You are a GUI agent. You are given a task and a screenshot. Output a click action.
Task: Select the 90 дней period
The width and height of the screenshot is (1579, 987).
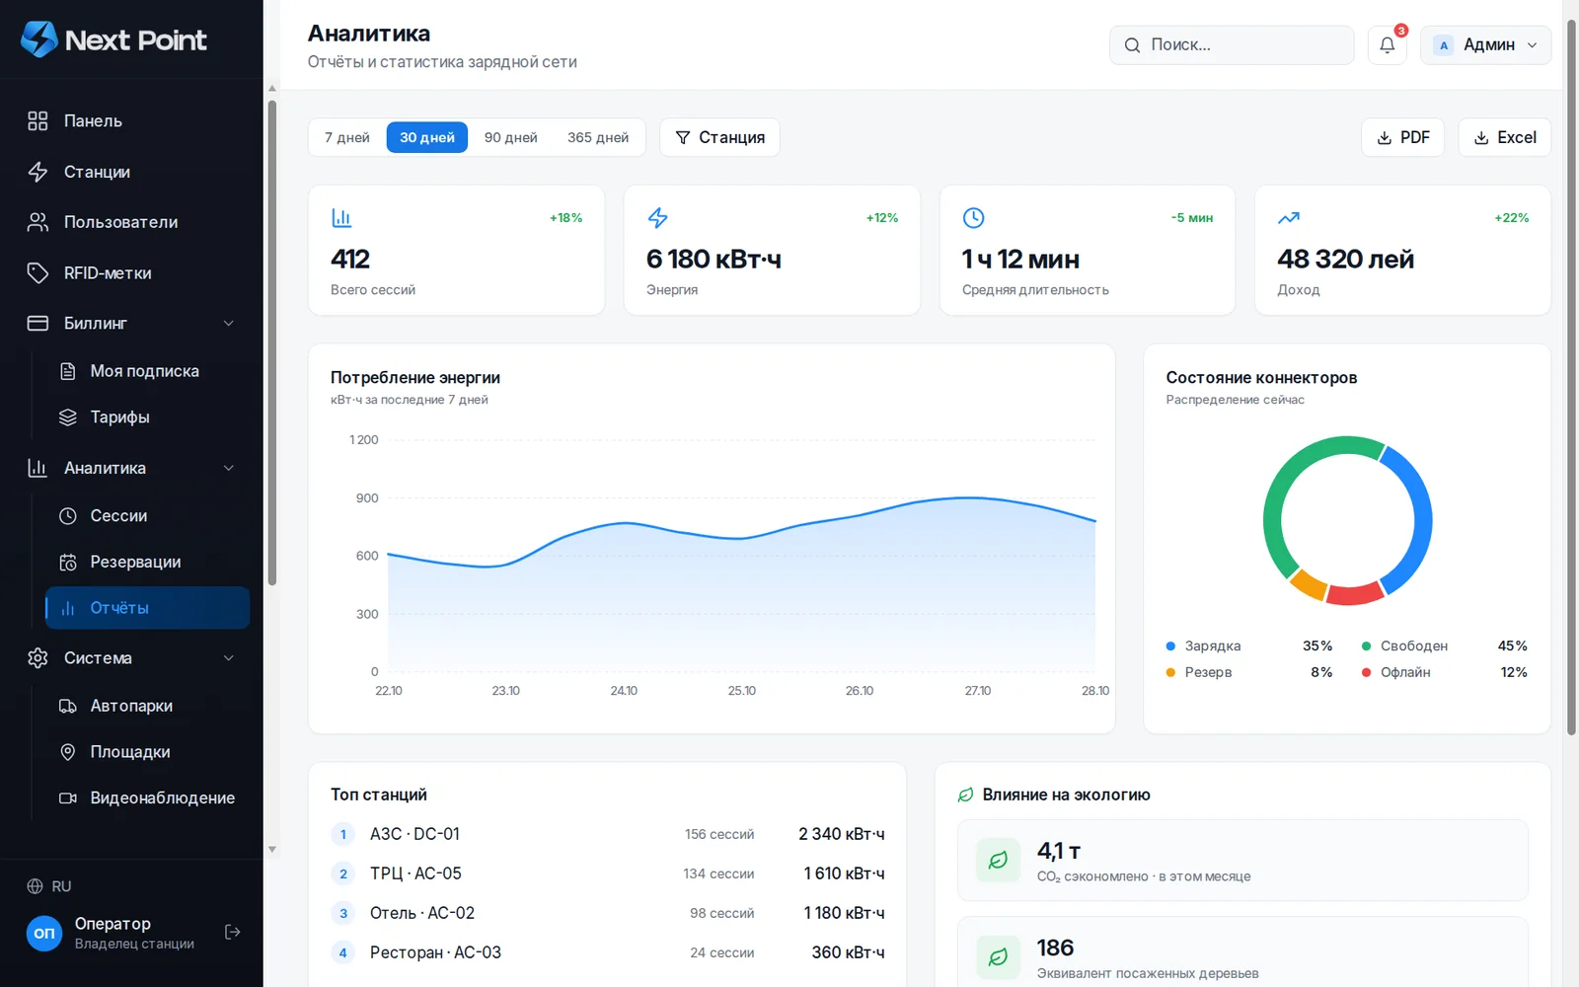(x=511, y=137)
